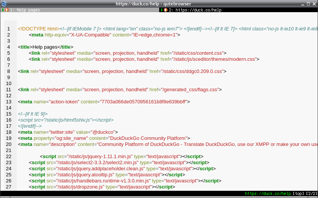Viewport: 318px width, 198px height.
Task: Click line number 27 in the gutter
Action: click(8, 187)
